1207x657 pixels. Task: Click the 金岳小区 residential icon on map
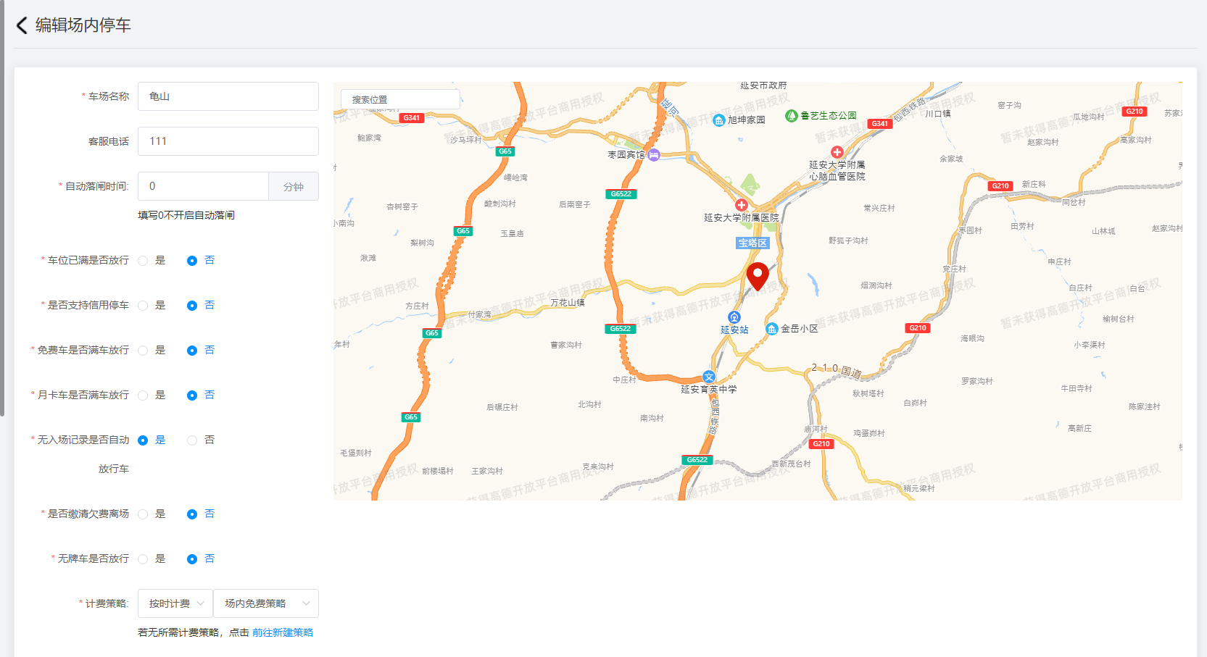click(x=772, y=329)
